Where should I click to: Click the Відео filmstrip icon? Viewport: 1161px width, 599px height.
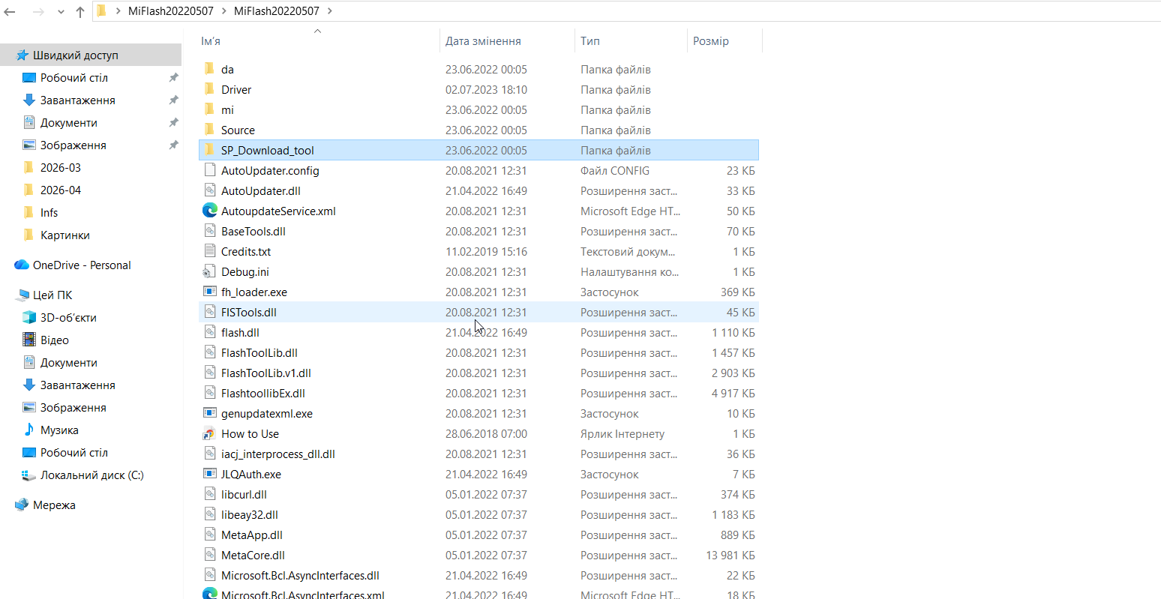[29, 340]
